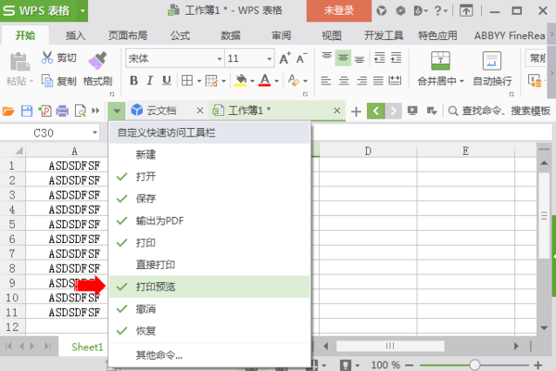
Task: Open Merge and Center dropdown arrow
Action: point(461,81)
